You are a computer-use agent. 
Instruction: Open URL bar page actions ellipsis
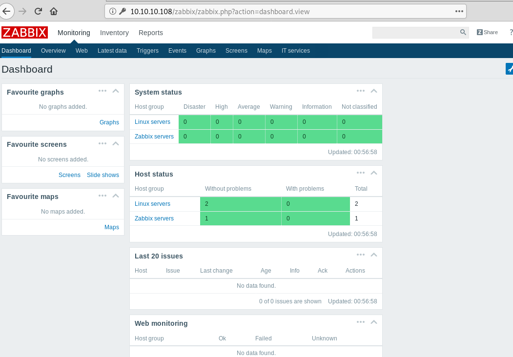(x=459, y=11)
